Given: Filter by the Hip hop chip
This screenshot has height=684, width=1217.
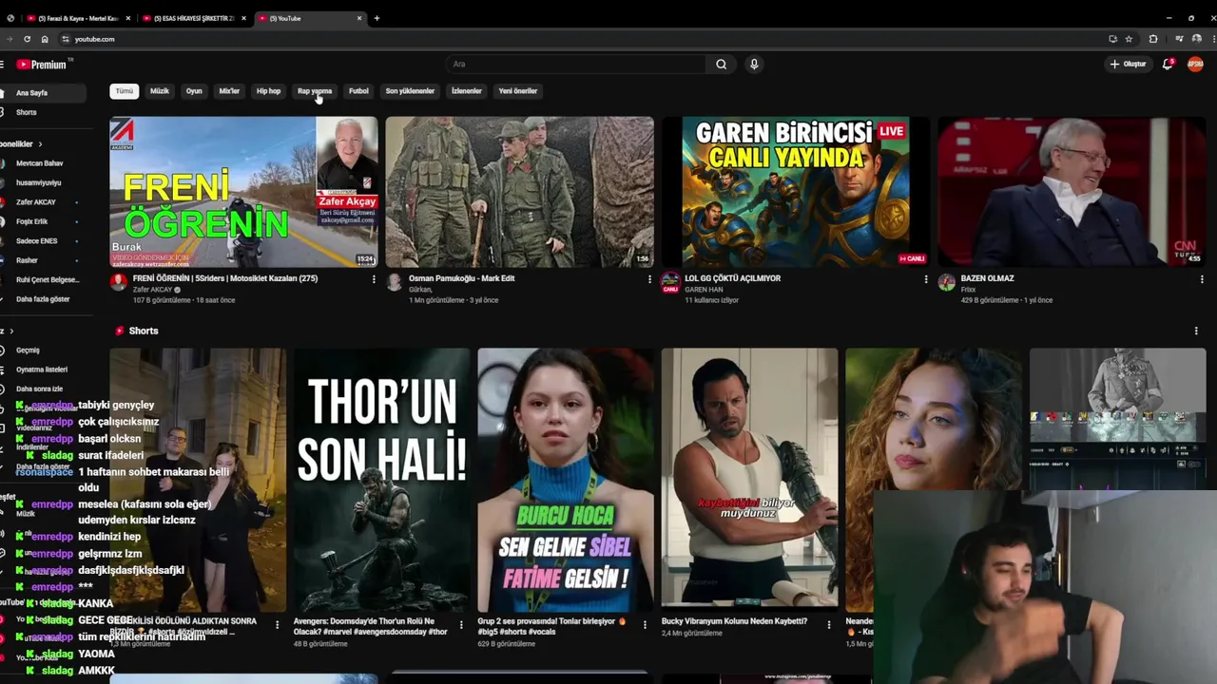Looking at the screenshot, I should (268, 91).
